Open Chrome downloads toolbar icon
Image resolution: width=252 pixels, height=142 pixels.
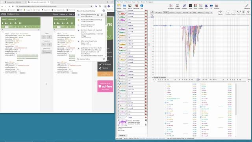pyautogui.click(x=105, y=6)
